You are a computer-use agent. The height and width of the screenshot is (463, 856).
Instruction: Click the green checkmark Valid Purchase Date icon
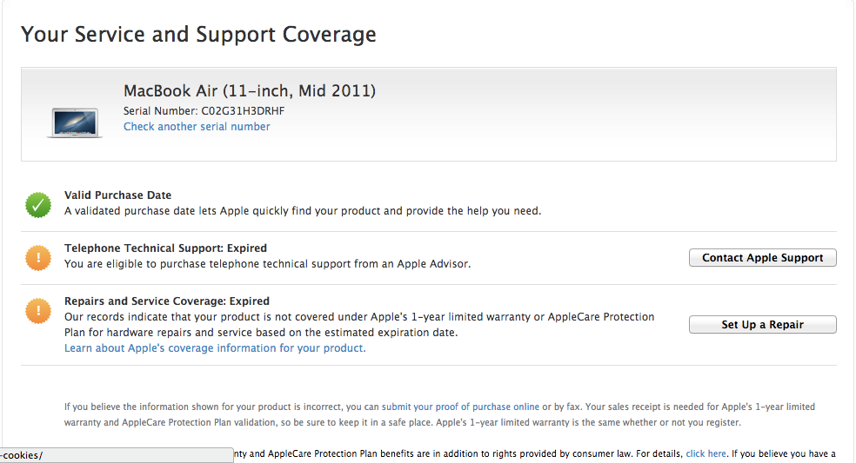click(37, 205)
